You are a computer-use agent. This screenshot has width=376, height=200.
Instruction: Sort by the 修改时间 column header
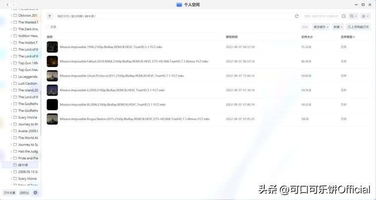click(x=232, y=37)
